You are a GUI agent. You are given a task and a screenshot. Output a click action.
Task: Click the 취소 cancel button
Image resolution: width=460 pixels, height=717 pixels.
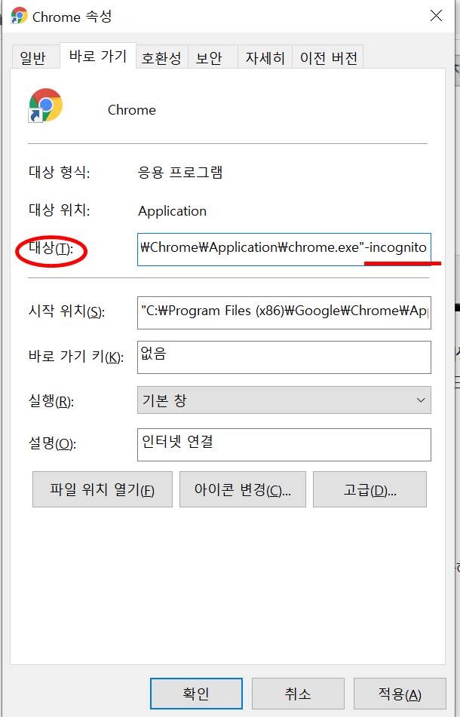click(298, 694)
